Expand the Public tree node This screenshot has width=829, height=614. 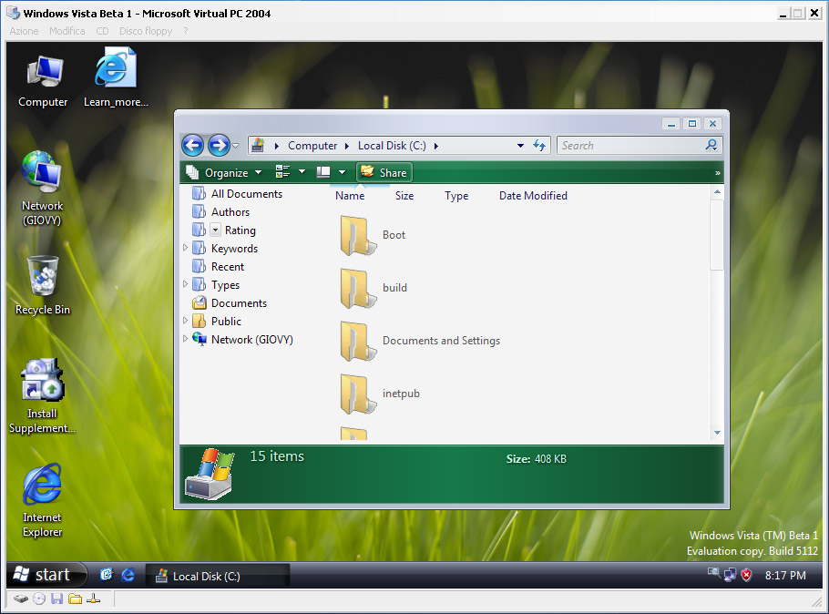[x=185, y=321]
